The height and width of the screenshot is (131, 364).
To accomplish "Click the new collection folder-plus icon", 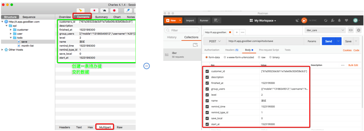I will pos(195,45).
